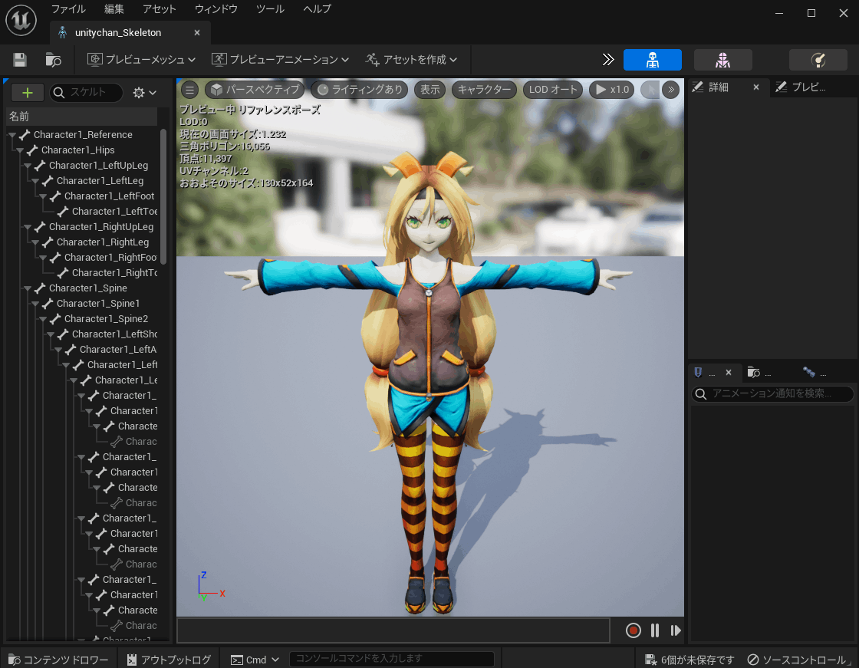Open the アセットを作成 dropdown

[x=411, y=60]
